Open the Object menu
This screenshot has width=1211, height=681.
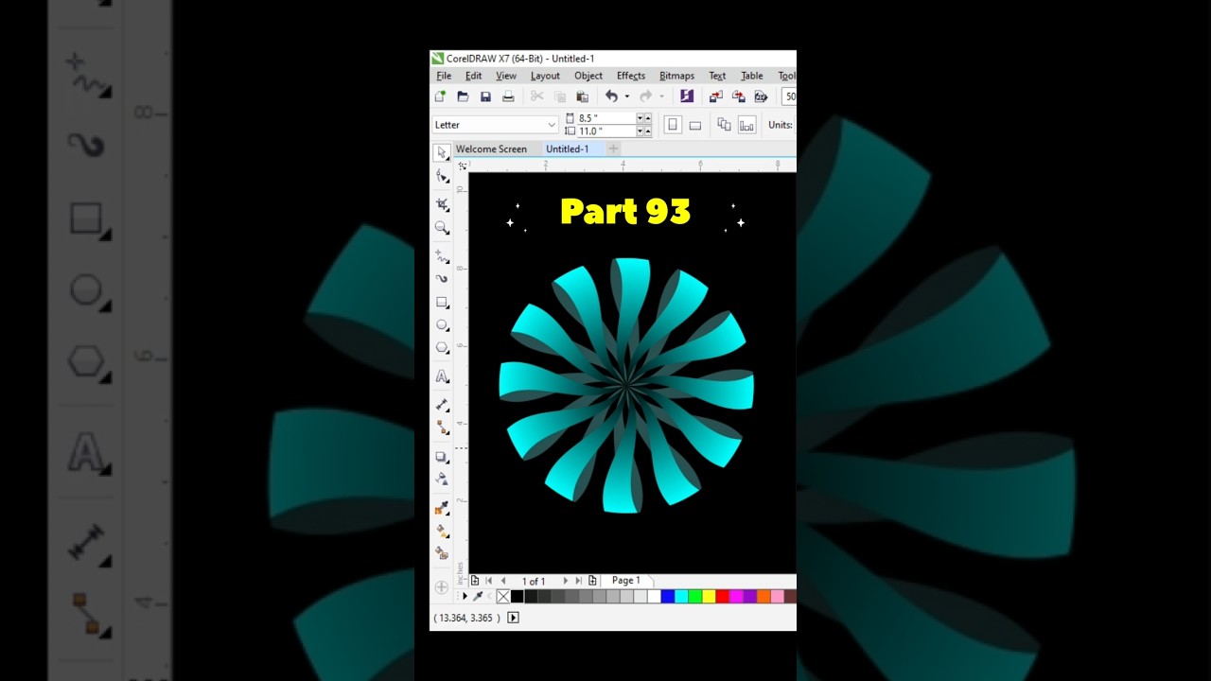(588, 76)
